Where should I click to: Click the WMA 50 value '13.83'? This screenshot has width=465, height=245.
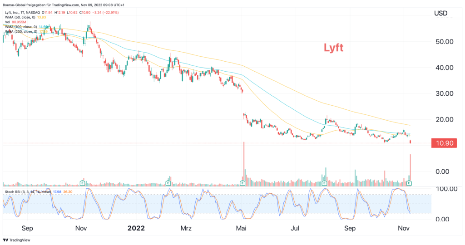pyautogui.click(x=41, y=18)
